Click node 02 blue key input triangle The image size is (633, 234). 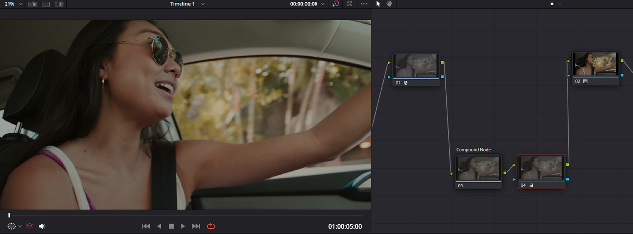(x=569, y=76)
